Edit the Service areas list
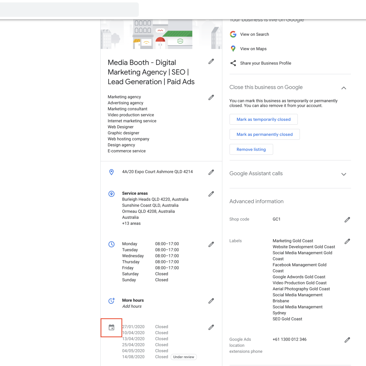 pos(211,193)
